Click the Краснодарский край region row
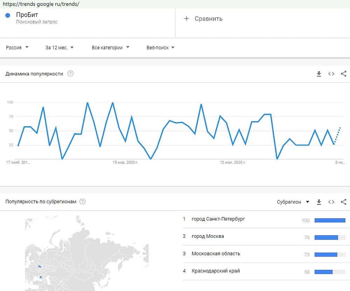Screen dimensions: 350x291 [216, 271]
